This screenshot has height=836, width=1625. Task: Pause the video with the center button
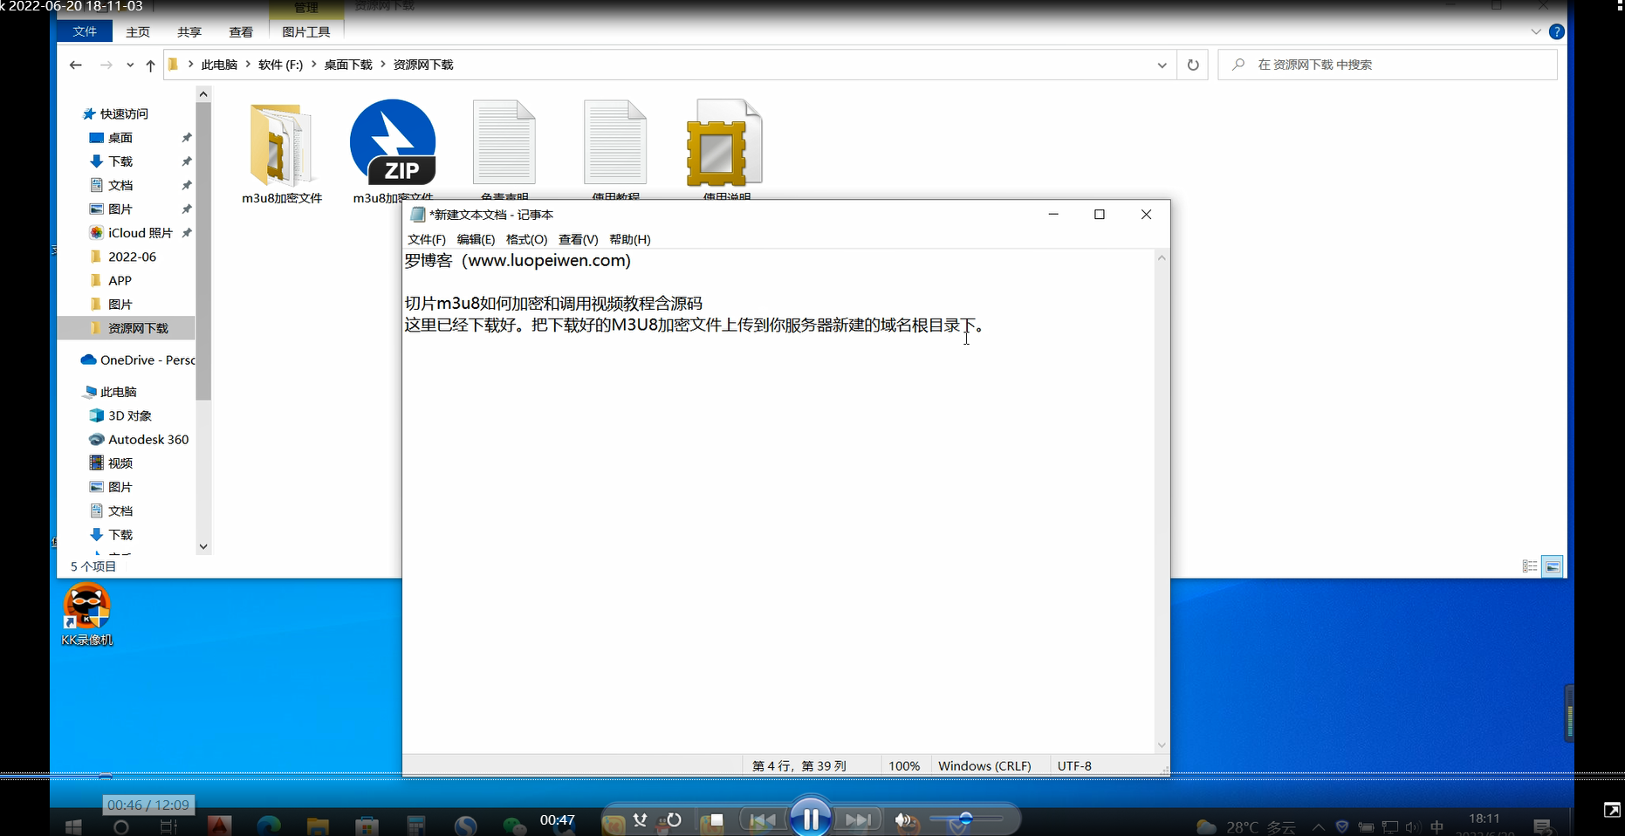point(810,819)
